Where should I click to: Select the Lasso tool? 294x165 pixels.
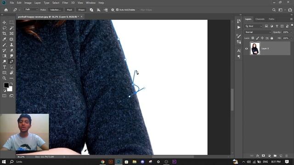pos(4,28)
